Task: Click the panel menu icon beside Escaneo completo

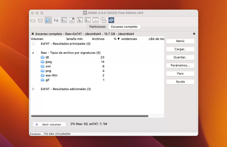Action: 33,34
